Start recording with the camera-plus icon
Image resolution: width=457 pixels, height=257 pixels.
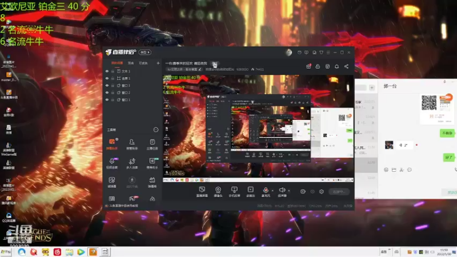point(303,191)
